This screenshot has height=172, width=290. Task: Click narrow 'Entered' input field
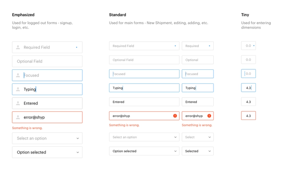198,102
